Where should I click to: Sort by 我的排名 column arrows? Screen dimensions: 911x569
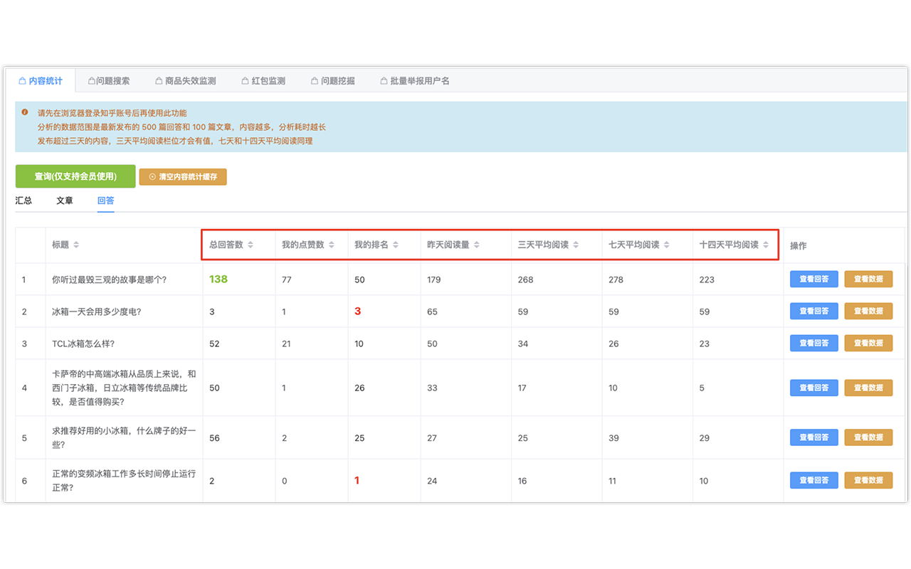(395, 245)
